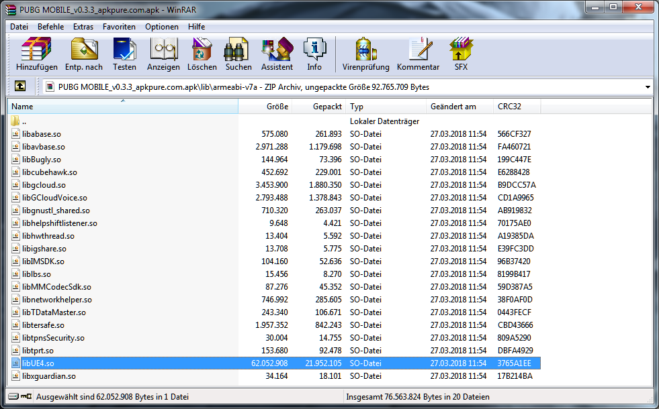Sort by Geändert am column header
This screenshot has width=659, height=409.
(x=459, y=107)
